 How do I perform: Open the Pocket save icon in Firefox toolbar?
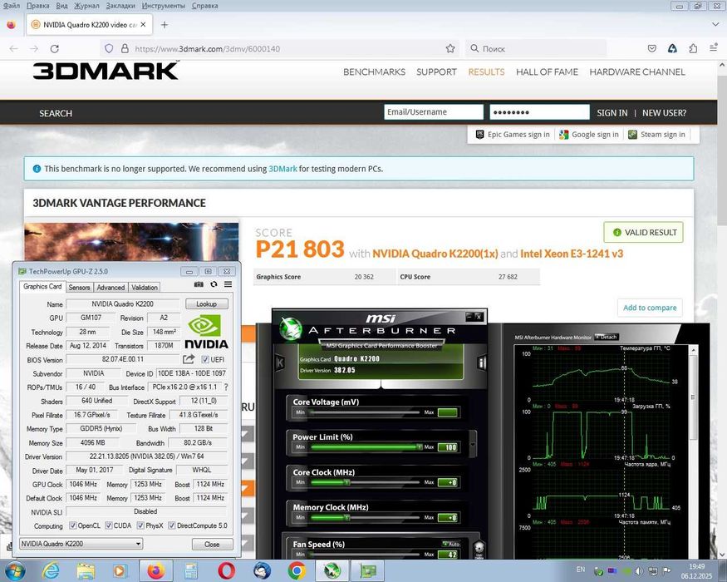652,48
